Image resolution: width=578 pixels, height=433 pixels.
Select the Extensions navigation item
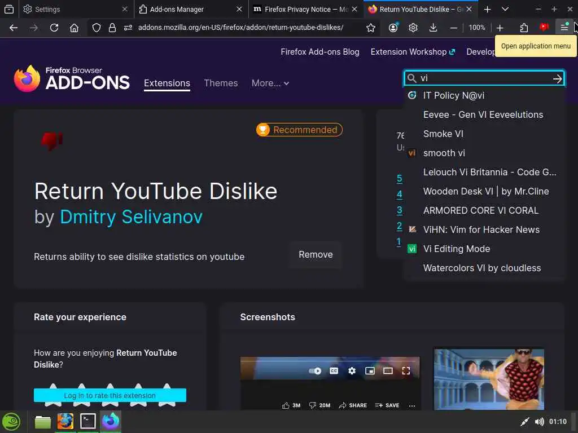[x=167, y=83]
